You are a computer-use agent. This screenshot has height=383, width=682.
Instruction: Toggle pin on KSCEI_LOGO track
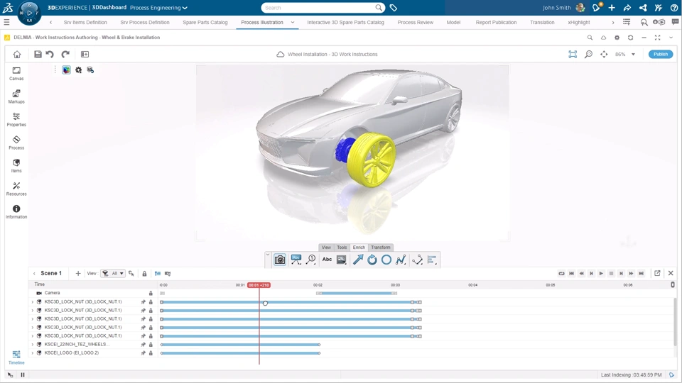coord(143,353)
